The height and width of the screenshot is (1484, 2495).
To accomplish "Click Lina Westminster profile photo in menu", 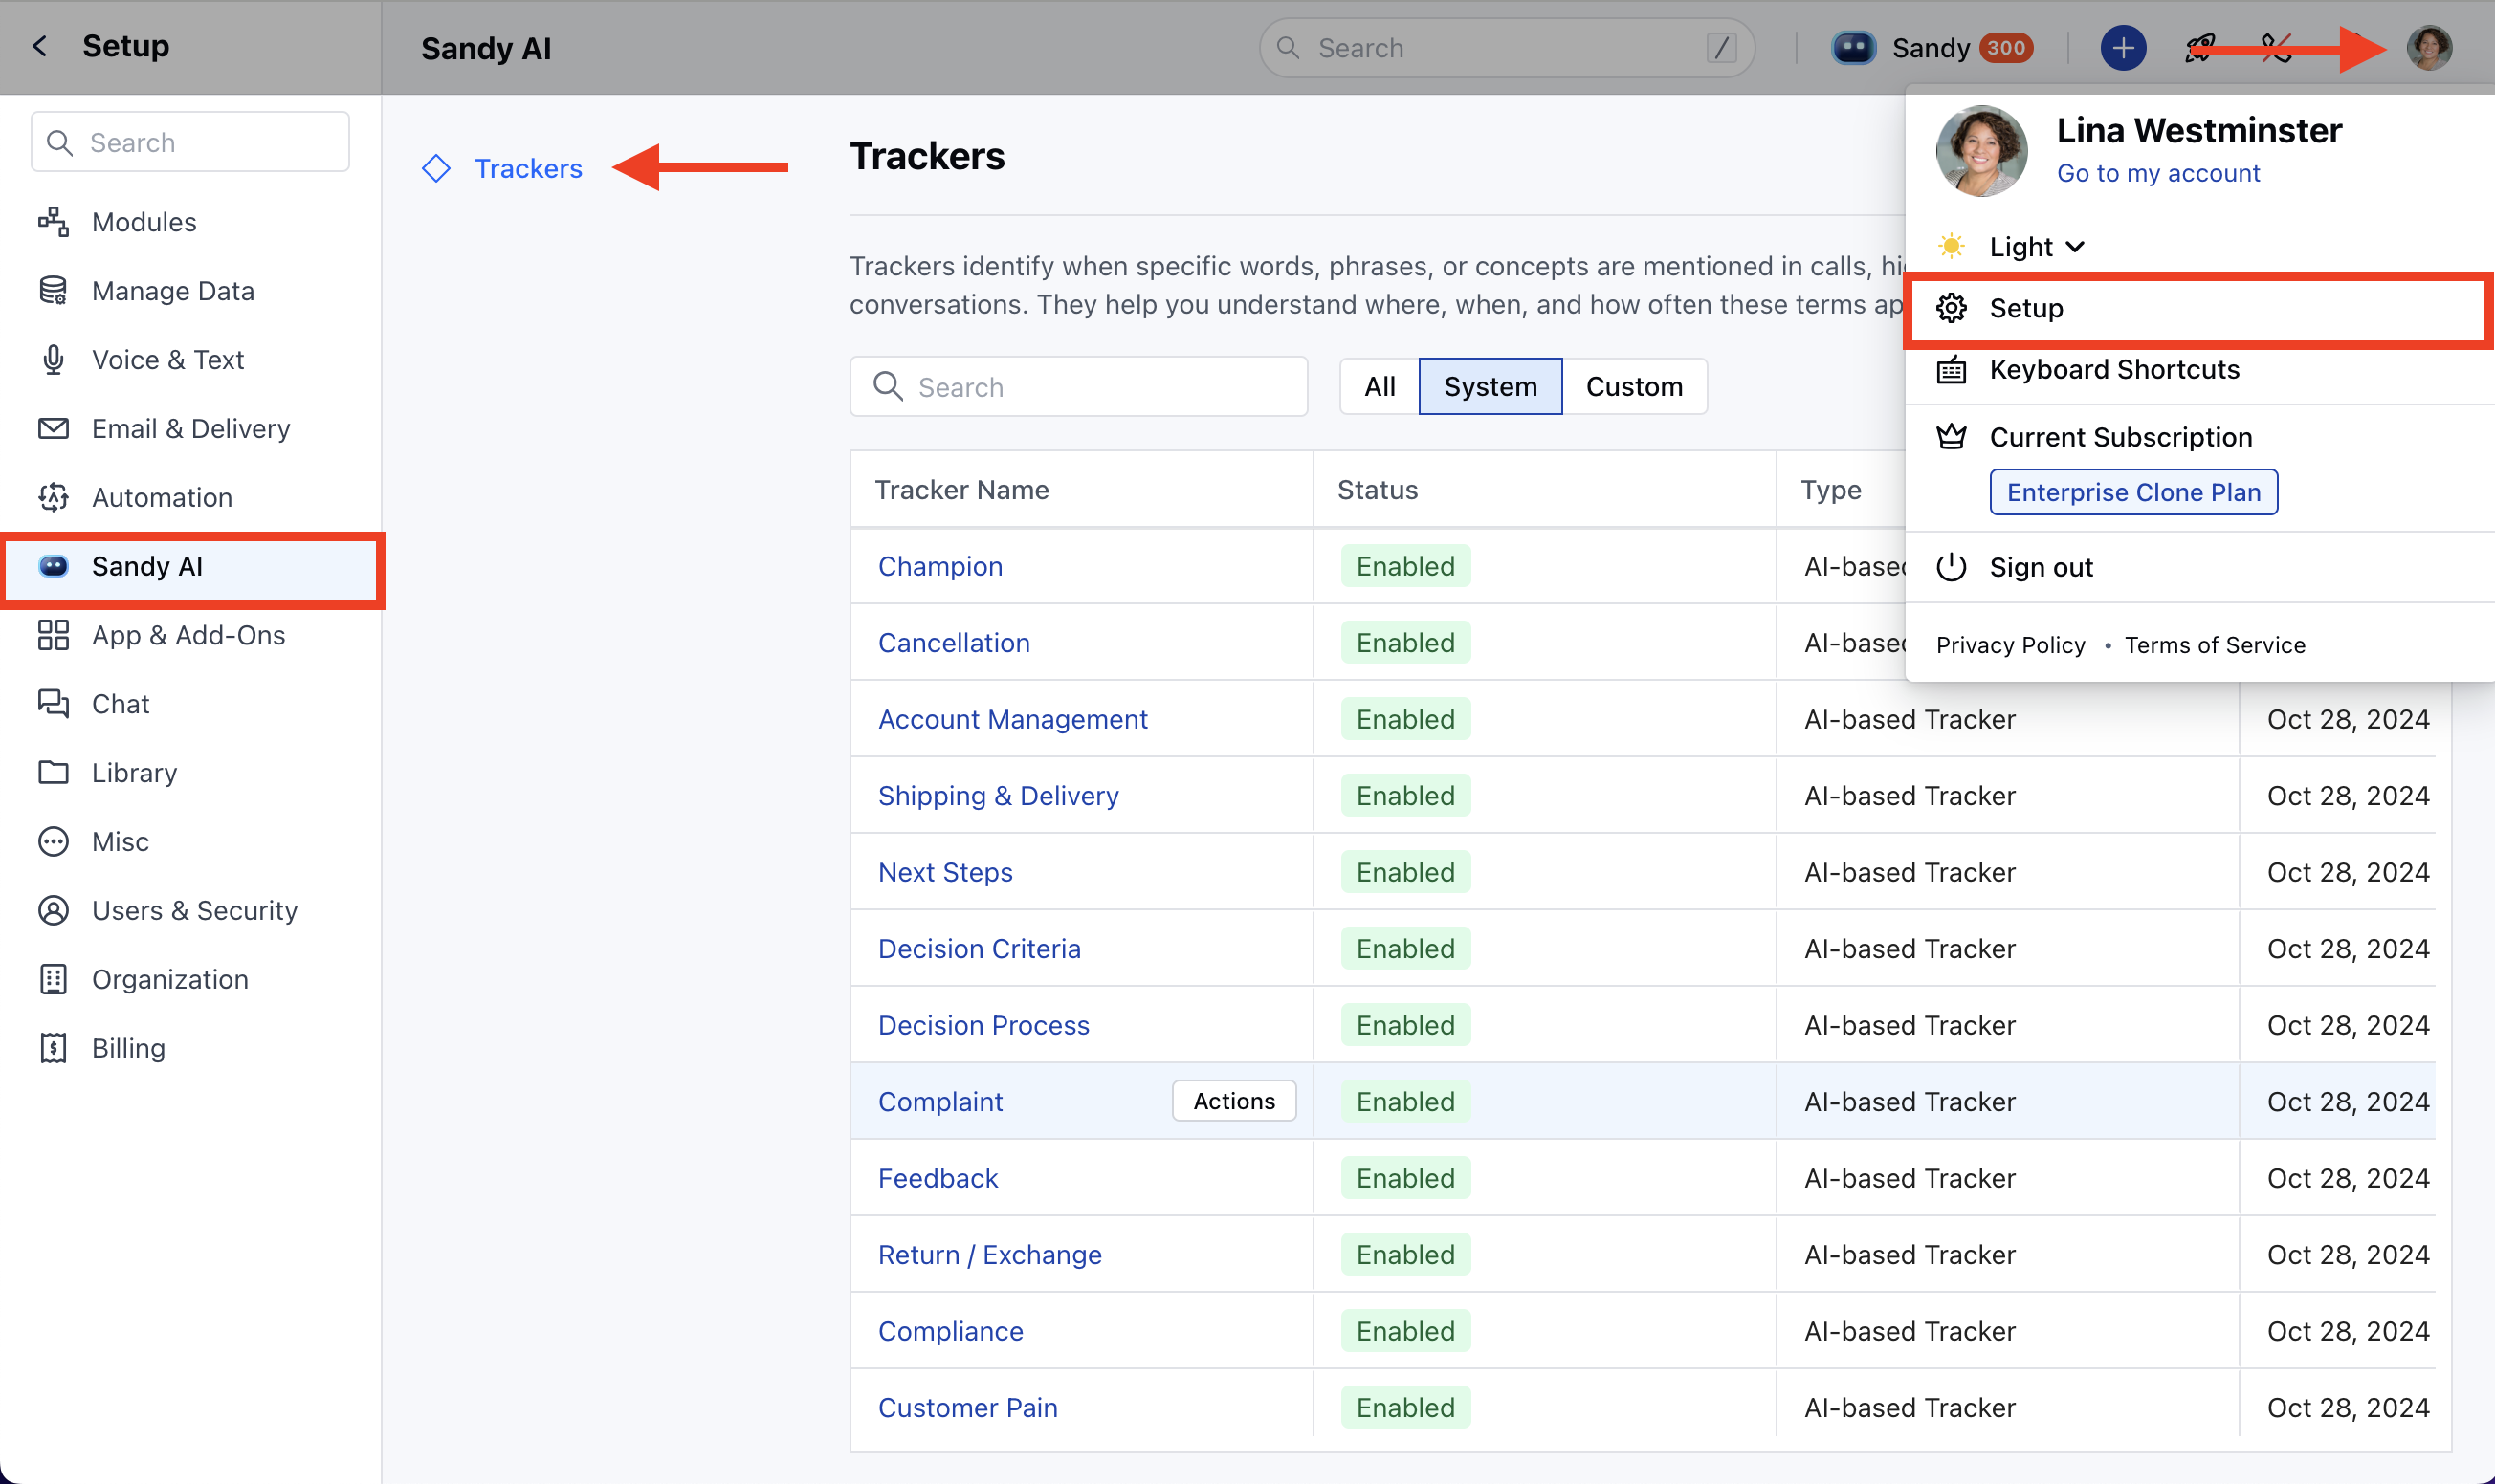I will tap(1982, 151).
